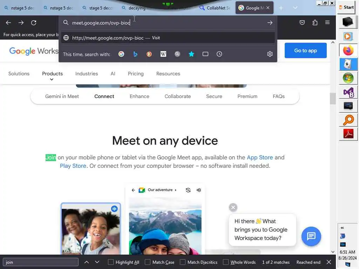Search bookmarks with star icon
This screenshot has height=269, width=359.
coord(191,54)
